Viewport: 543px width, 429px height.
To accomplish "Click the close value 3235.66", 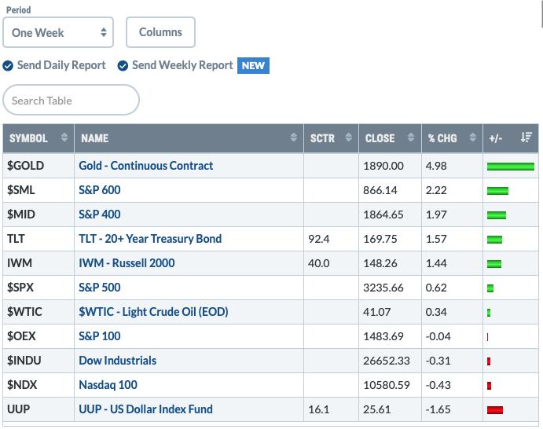I will [383, 288].
